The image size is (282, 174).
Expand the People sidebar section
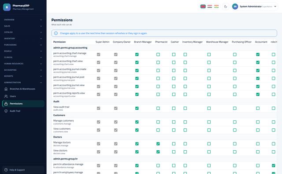coord(23,51)
